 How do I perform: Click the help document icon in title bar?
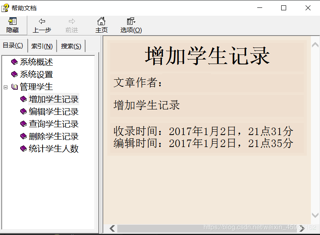(x=5, y=8)
